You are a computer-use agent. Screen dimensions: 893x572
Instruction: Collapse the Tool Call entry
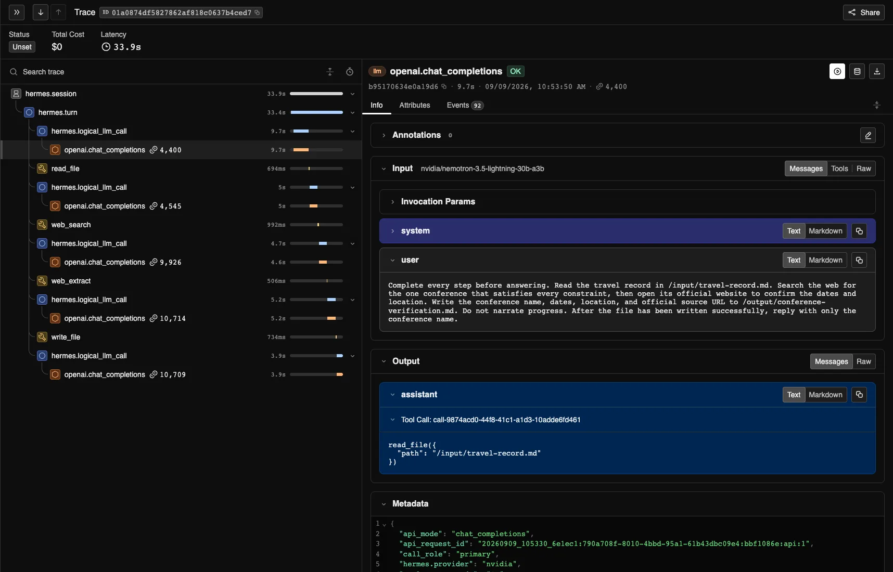coord(393,420)
